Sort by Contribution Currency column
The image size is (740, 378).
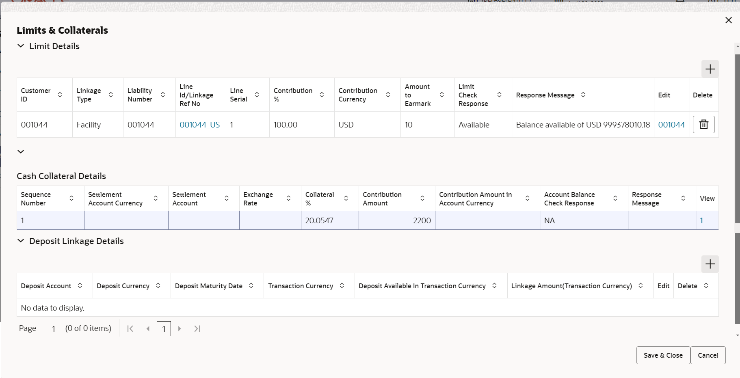388,95
